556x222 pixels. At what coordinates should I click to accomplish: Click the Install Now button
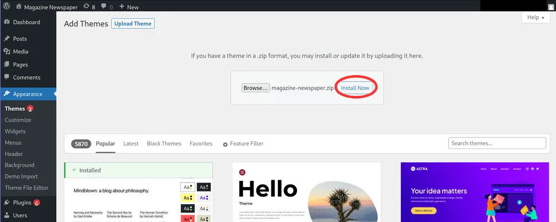[x=355, y=88]
